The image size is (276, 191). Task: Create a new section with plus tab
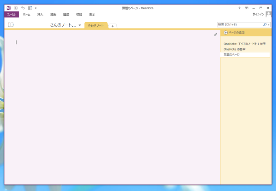pyautogui.click(x=113, y=26)
